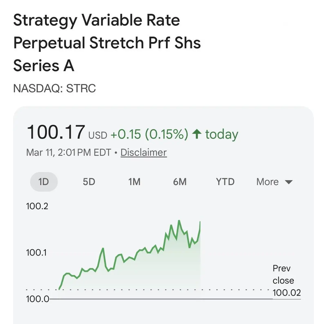Open the Disclaimer link

[143, 152]
